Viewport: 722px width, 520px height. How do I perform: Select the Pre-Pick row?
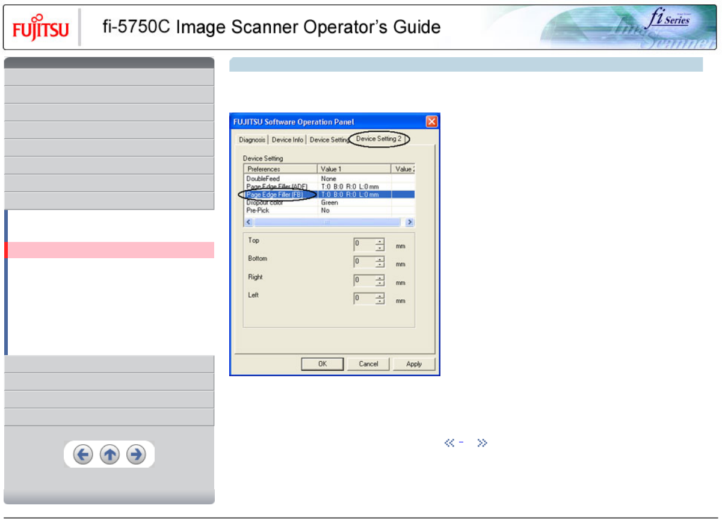(x=329, y=211)
